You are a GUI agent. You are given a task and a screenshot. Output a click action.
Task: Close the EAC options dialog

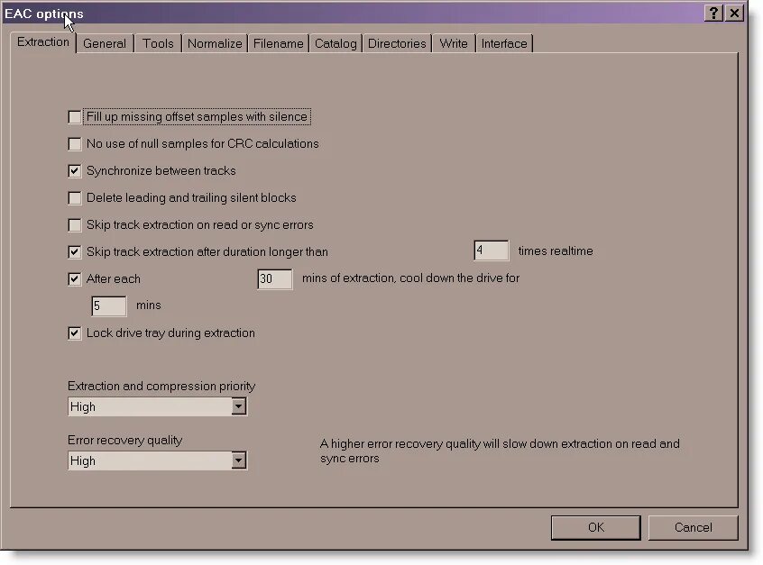tap(735, 14)
